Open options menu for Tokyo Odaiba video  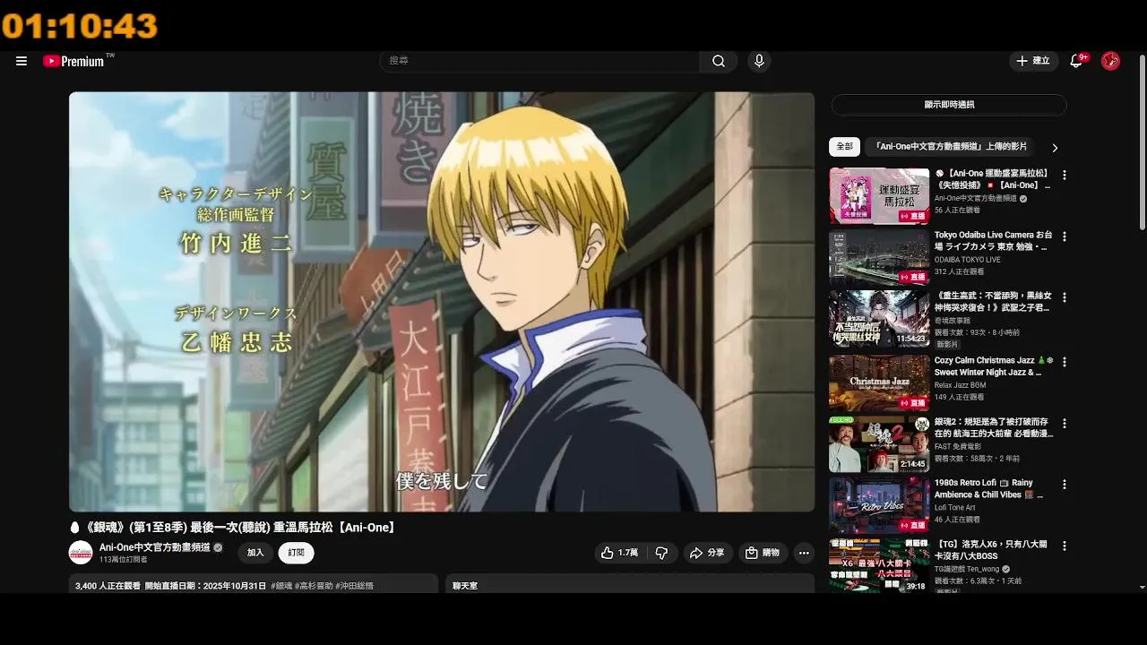pyautogui.click(x=1065, y=236)
